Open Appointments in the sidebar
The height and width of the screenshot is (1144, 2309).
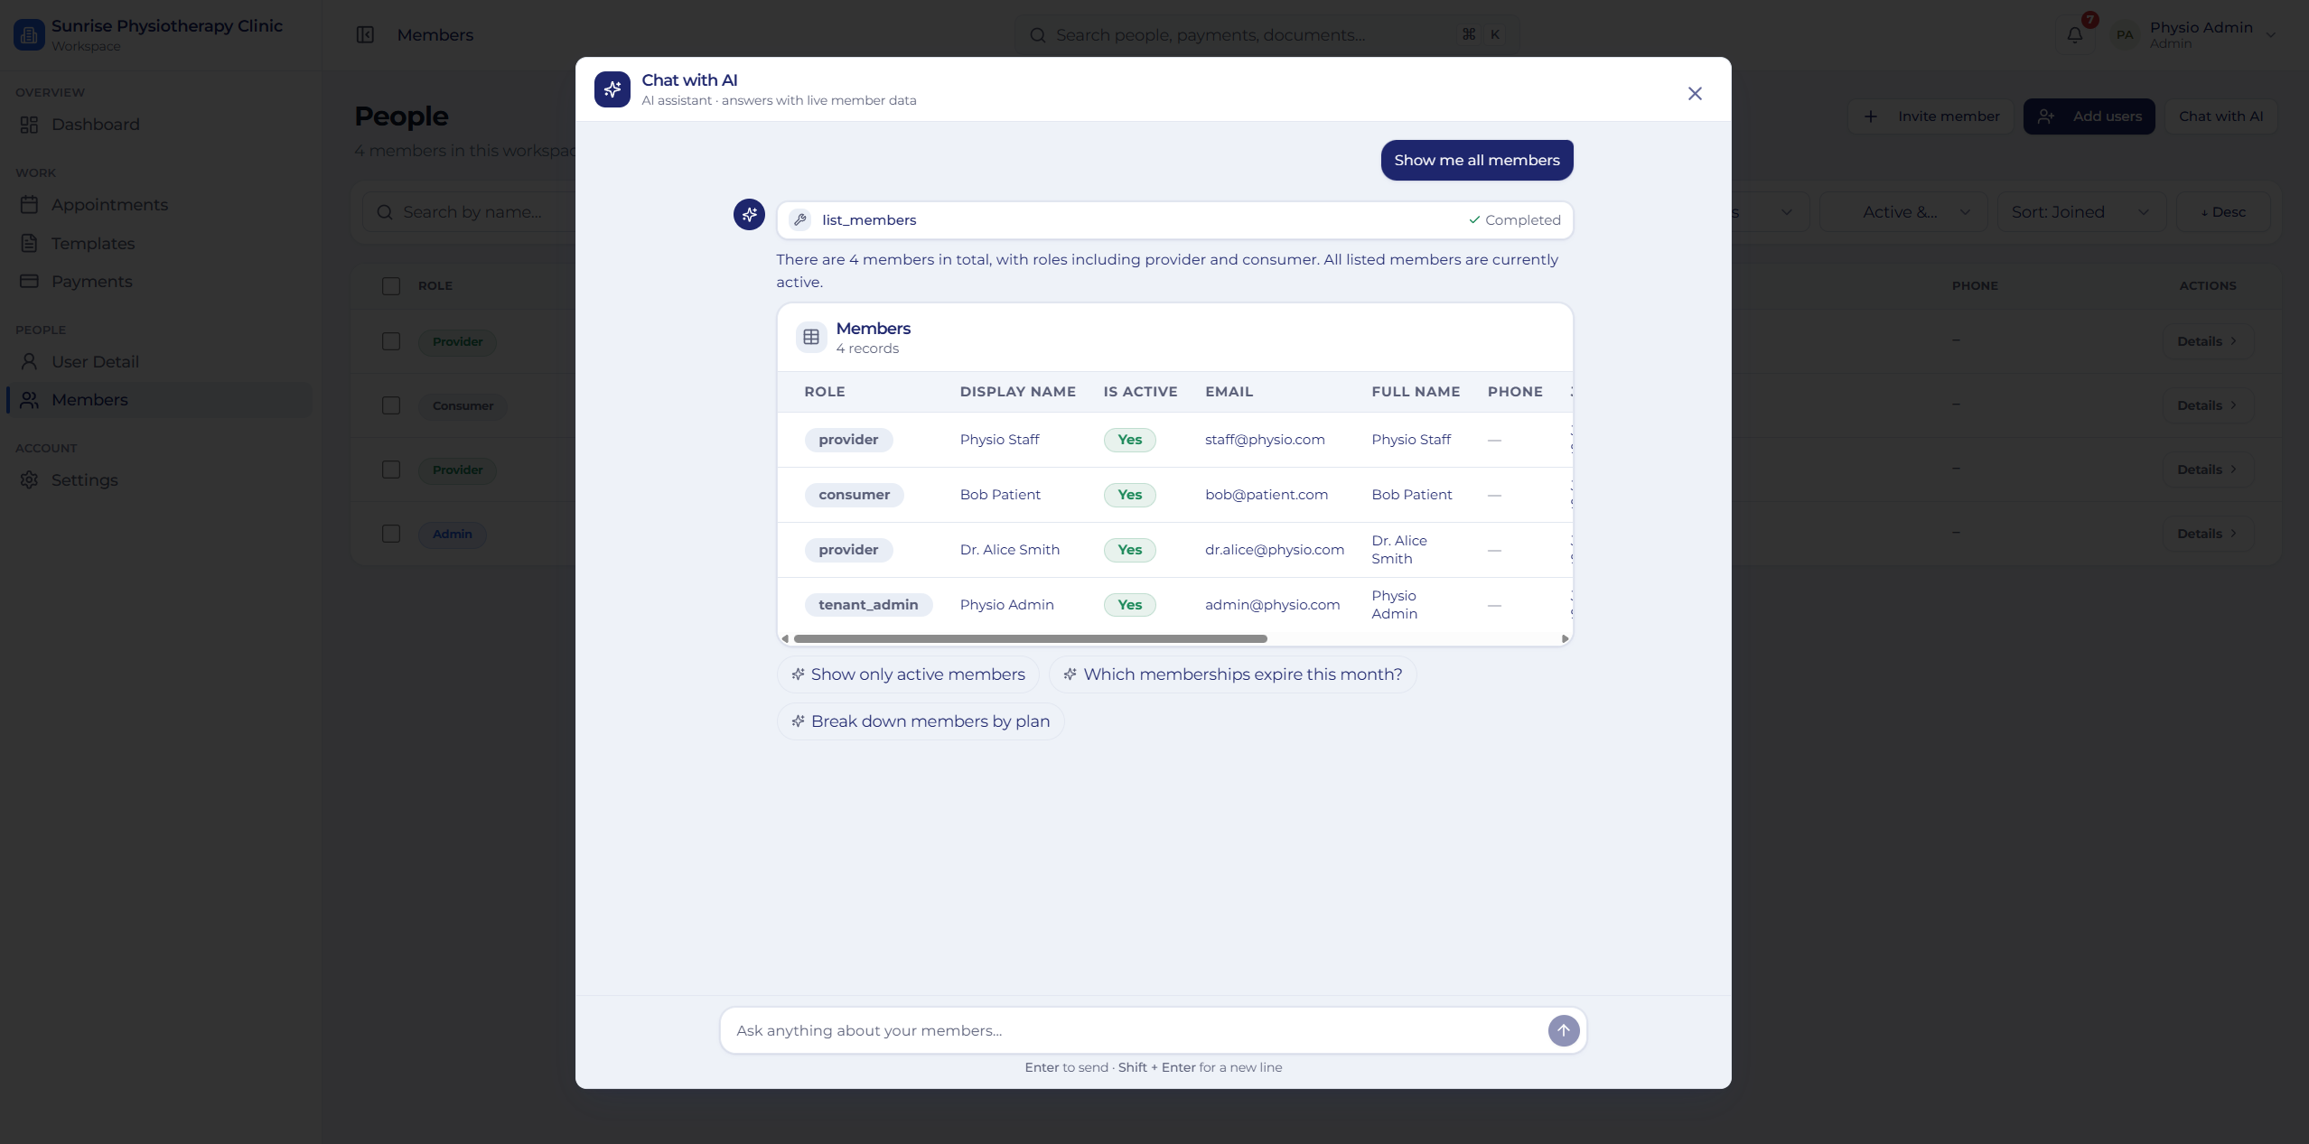click(161, 205)
